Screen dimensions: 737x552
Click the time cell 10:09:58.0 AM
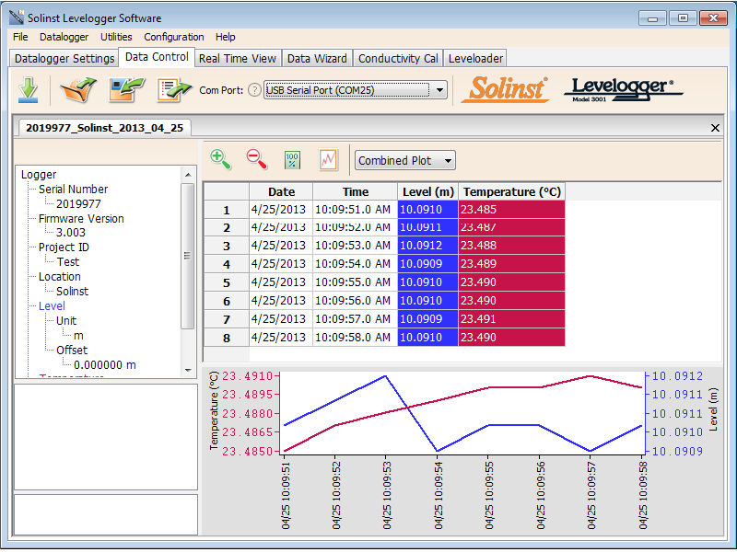click(x=356, y=338)
